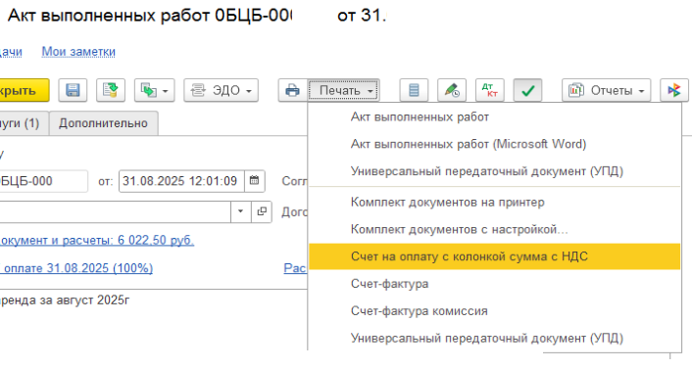Click the green checkmark button
This screenshot has width=692, height=369.
click(x=528, y=90)
